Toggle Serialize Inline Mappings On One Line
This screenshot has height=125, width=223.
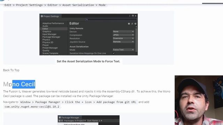coord(114,53)
